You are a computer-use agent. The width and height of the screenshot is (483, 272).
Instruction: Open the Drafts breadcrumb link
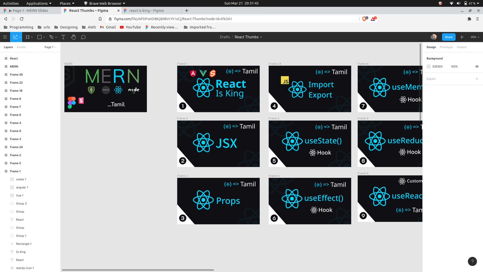(225, 37)
